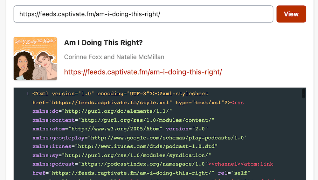Click the 'xmlns:atom' namespace line
Screen dimensions: 318x180
[120, 129]
